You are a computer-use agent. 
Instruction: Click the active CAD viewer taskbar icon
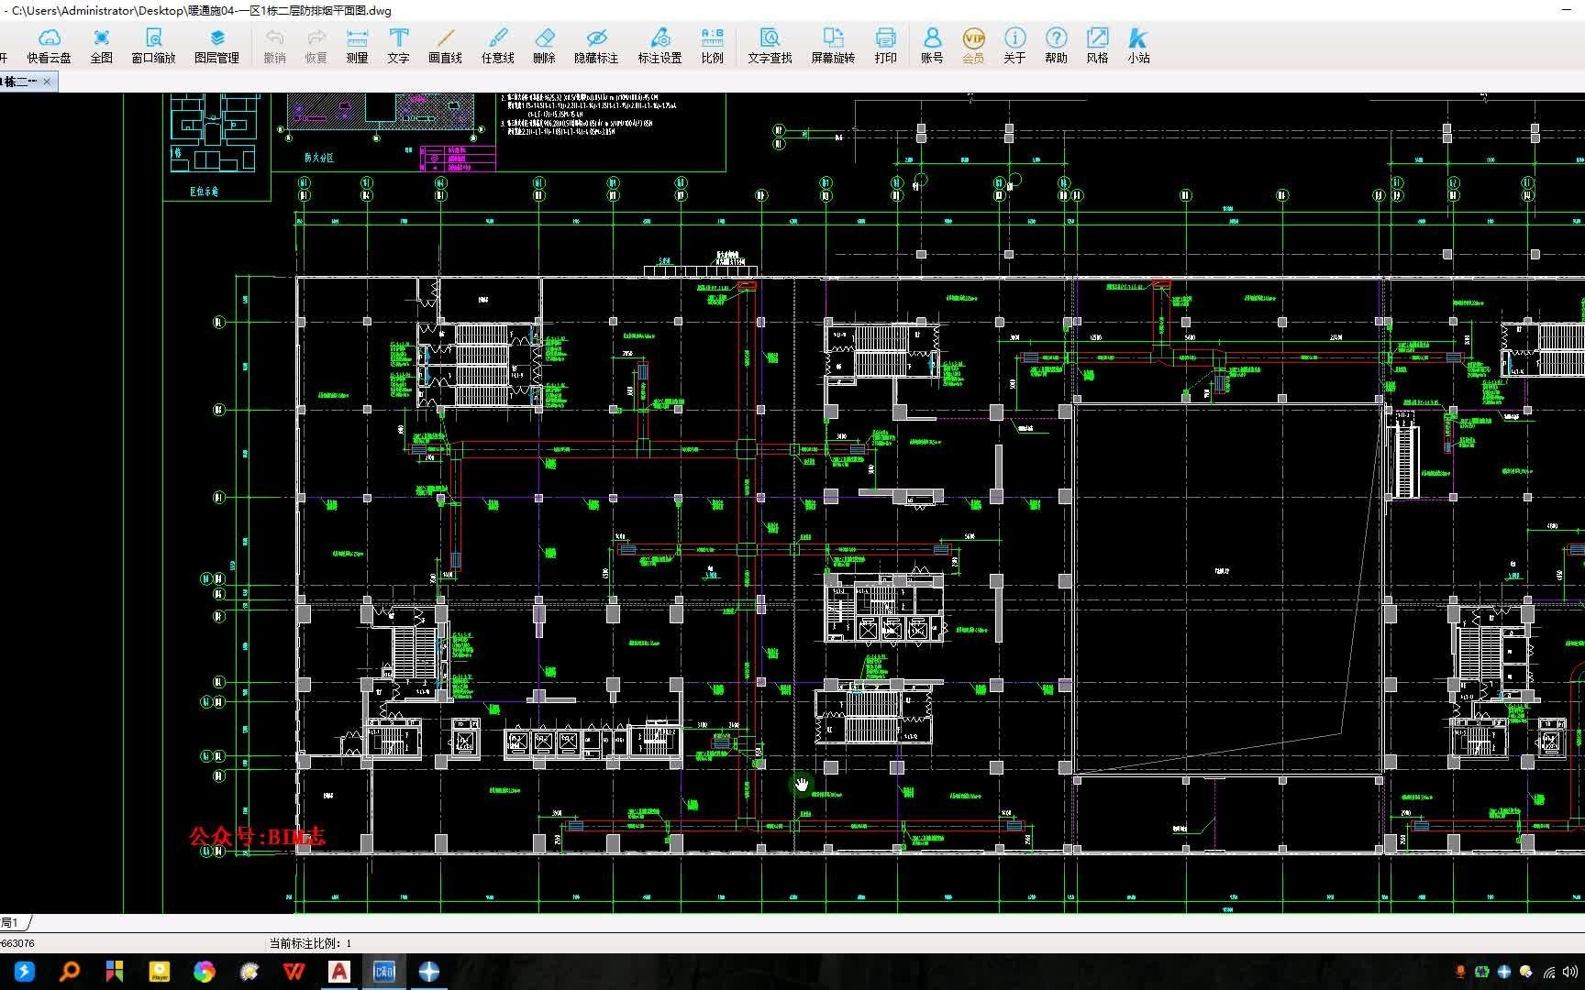tap(384, 972)
